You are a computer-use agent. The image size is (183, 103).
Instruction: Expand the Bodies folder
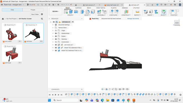point(53,36)
